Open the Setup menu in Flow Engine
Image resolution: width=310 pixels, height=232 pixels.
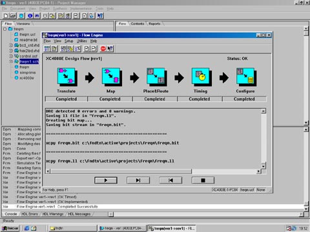point(69,41)
